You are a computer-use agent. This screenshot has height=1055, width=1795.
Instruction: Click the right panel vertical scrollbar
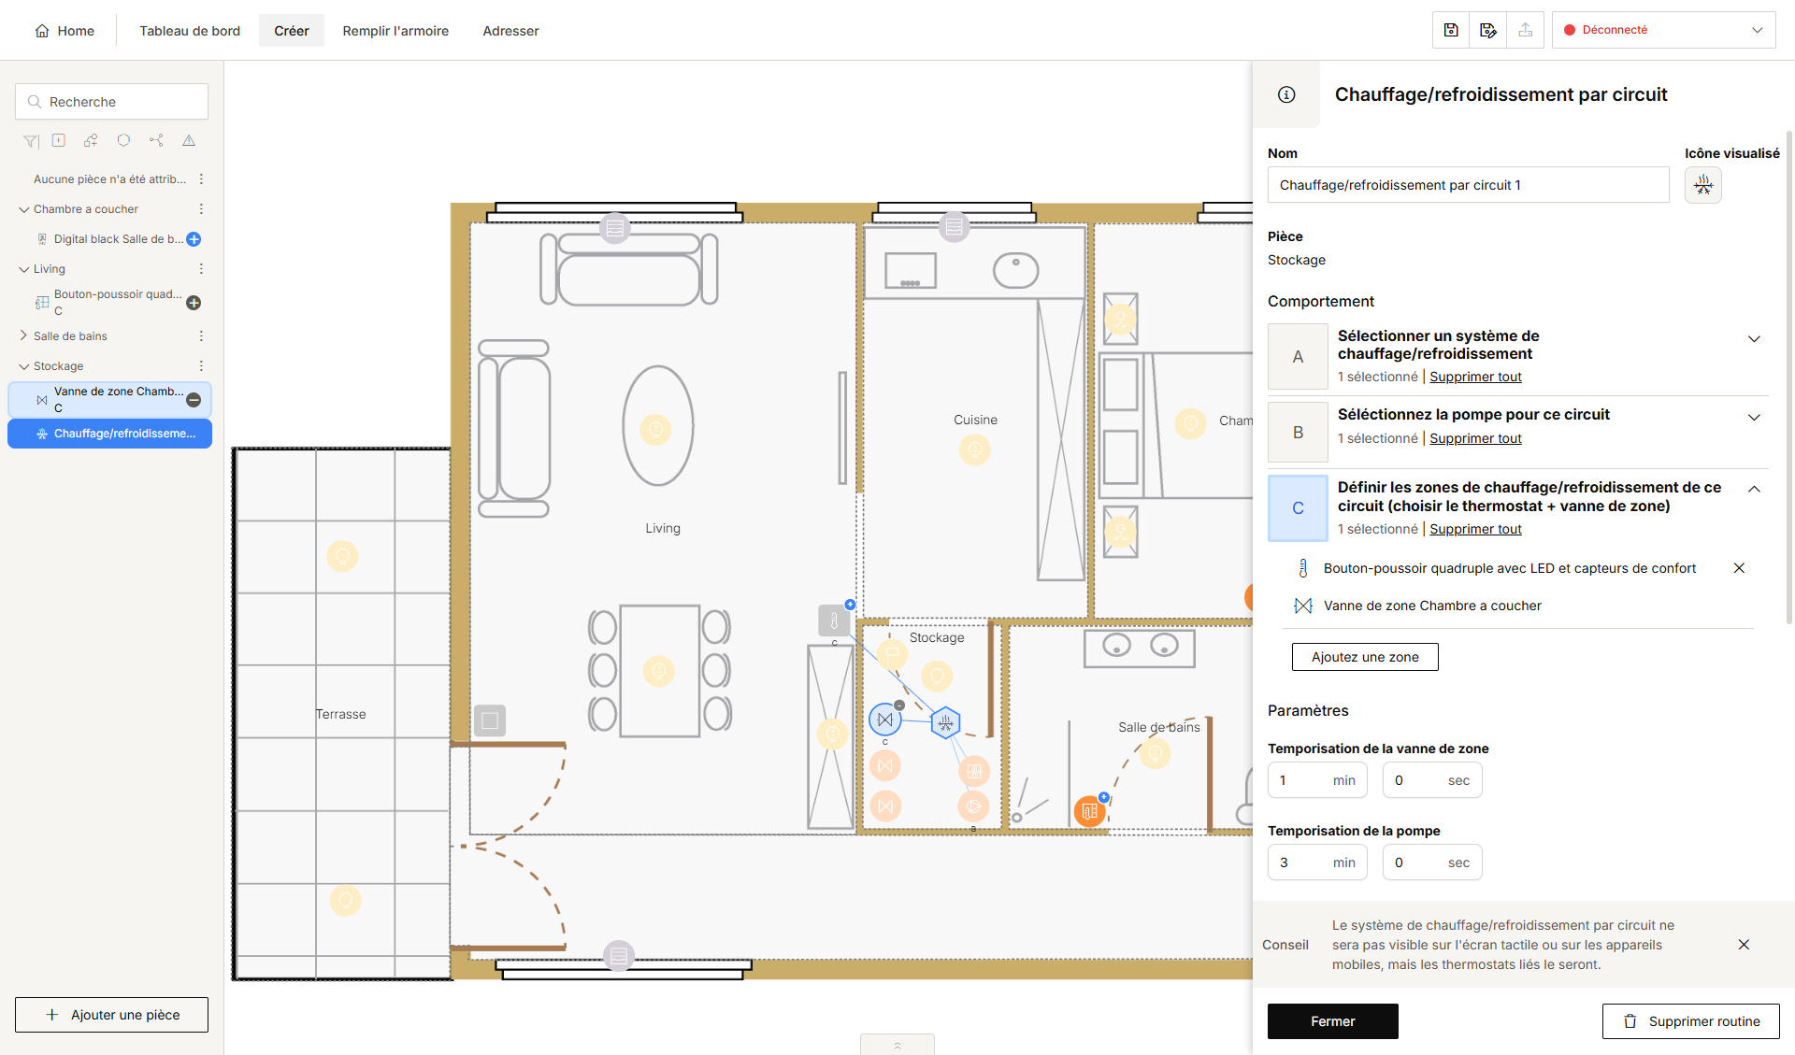coord(1789,374)
